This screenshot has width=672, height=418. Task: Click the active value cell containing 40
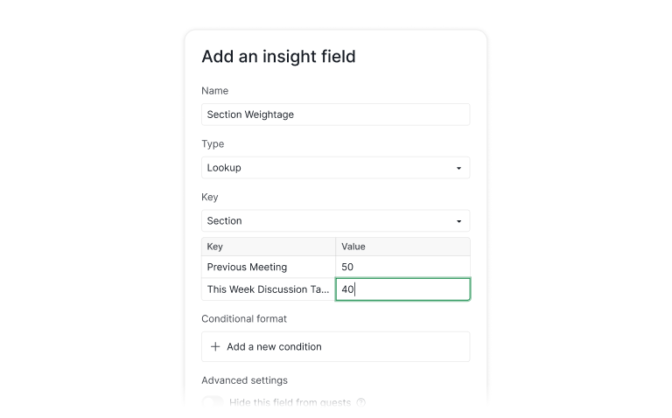[x=402, y=289]
